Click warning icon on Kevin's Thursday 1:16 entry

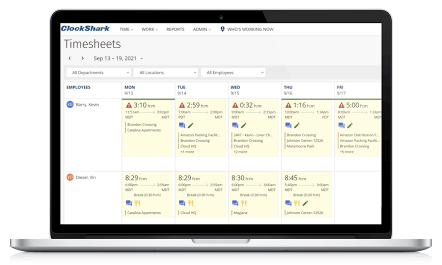click(x=288, y=105)
